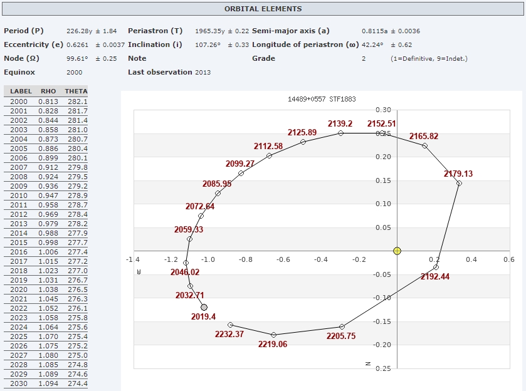Select the 2000 row in ephemeris table
526x391 pixels.
(x=45, y=102)
